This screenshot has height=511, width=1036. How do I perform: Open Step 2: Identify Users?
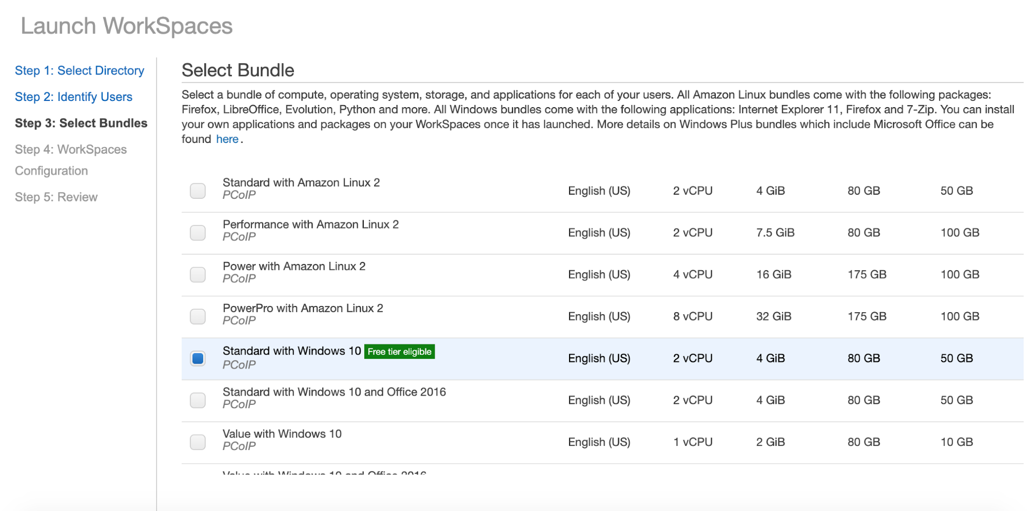(74, 97)
